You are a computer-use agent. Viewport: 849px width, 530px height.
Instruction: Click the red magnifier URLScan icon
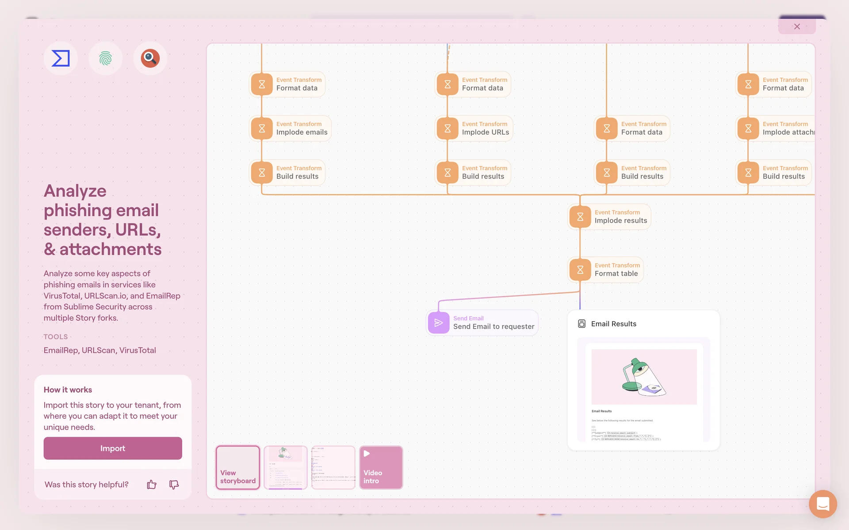coord(150,58)
